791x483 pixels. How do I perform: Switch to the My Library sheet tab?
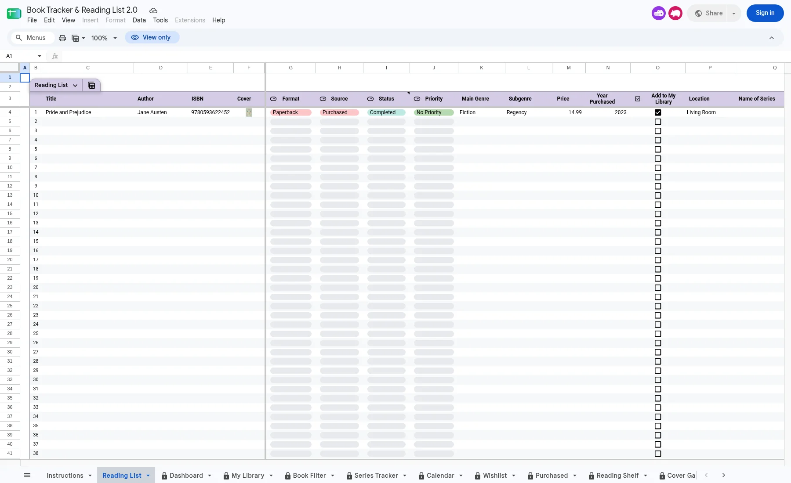click(248, 476)
